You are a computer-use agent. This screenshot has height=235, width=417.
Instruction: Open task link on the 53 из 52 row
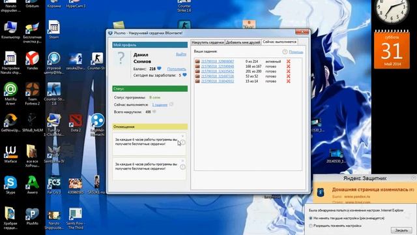coord(217,76)
